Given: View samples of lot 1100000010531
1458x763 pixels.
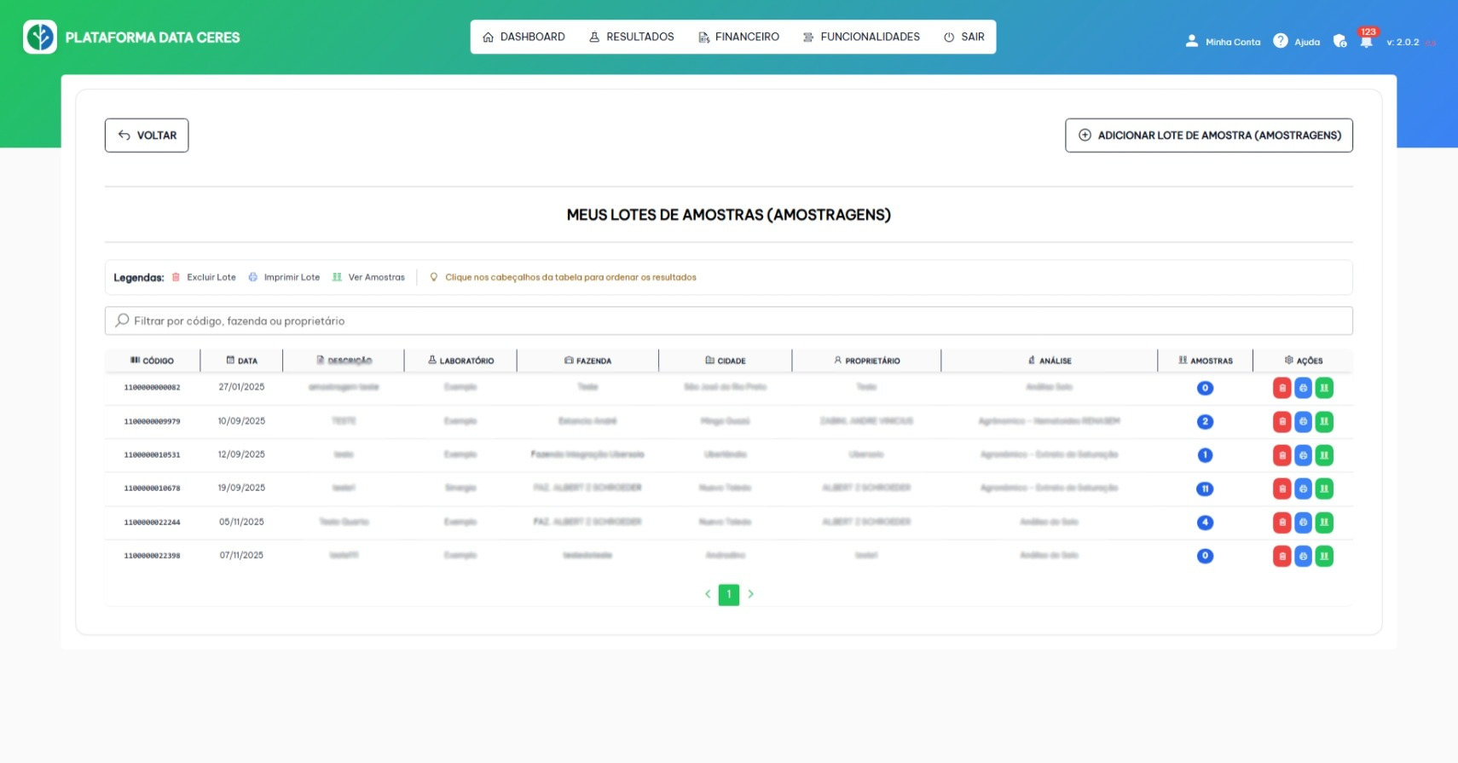Looking at the screenshot, I should pos(1324,455).
